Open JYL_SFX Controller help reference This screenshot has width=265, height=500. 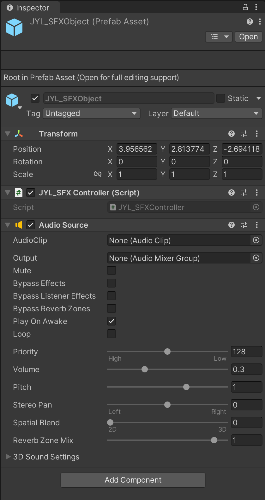tap(232, 193)
